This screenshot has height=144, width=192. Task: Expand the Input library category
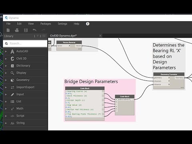click(6, 94)
